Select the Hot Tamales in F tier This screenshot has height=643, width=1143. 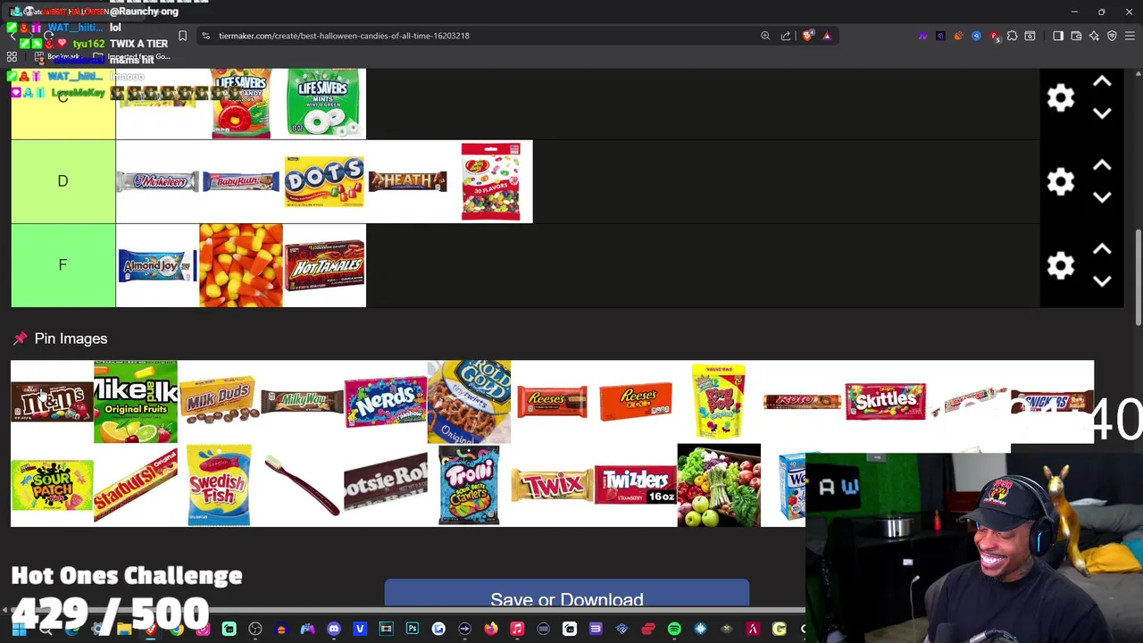point(324,265)
